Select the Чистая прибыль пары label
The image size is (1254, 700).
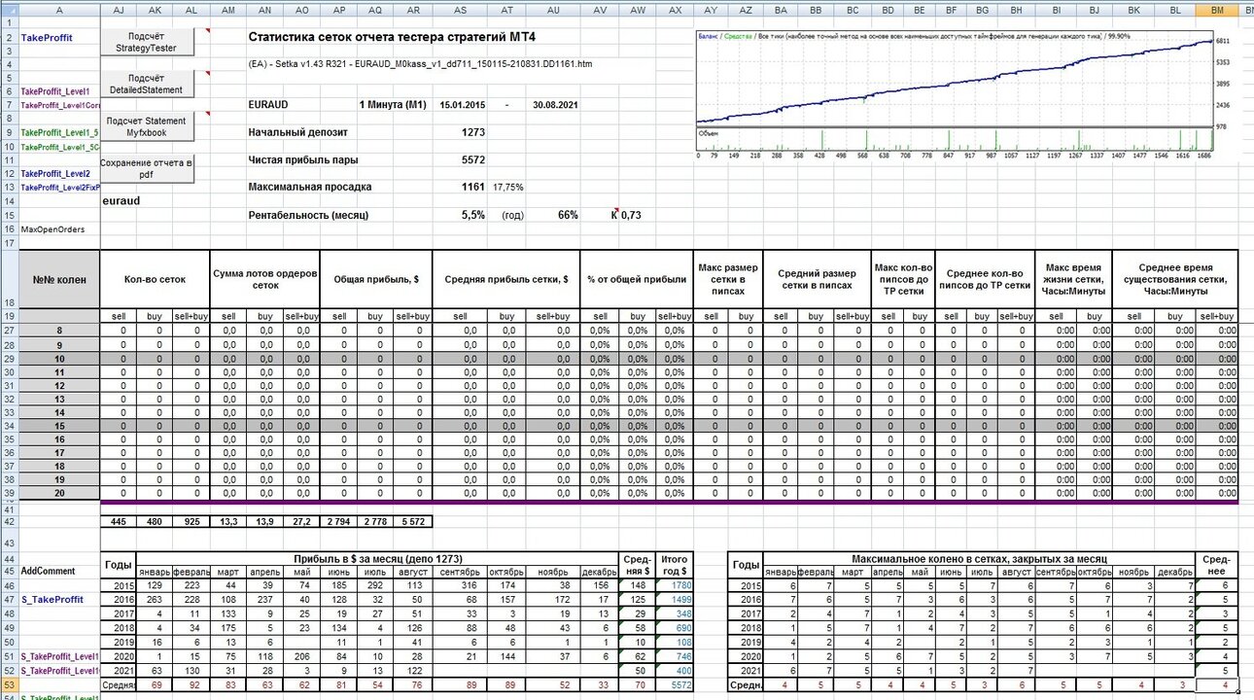click(302, 159)
